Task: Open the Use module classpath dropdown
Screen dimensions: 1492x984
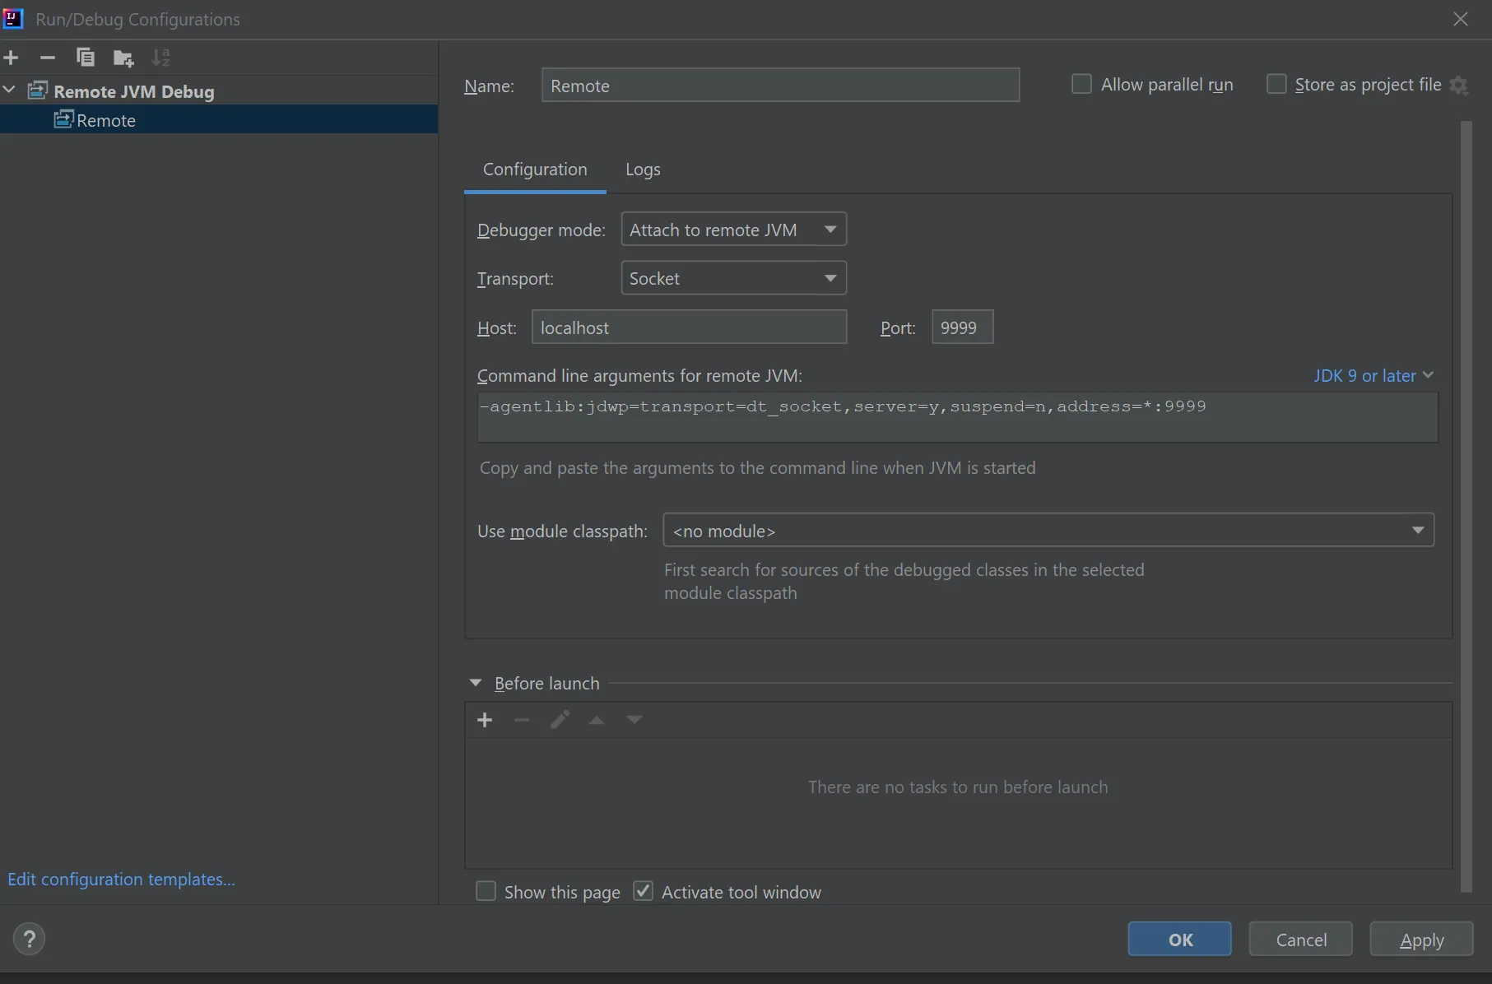Action: pyautogui.click(x=1048, y=531)
